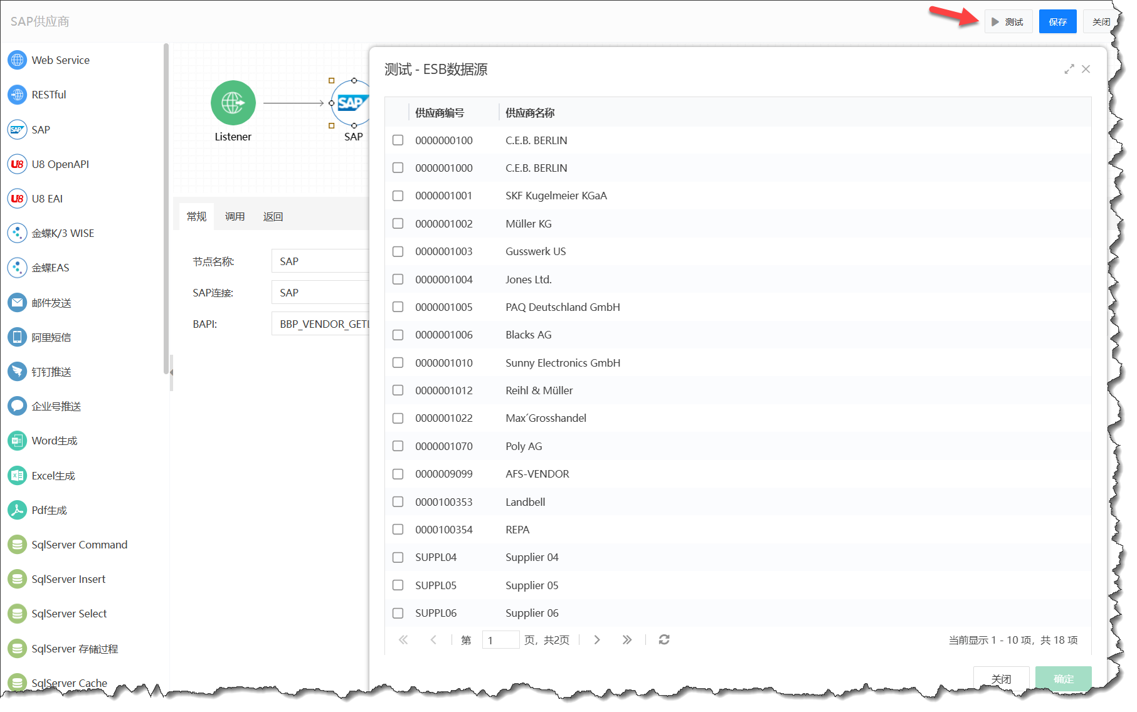Switch to the 调用 tab
The height and width of the screenshot is (712, 1137).
click(x=235, y=217)
